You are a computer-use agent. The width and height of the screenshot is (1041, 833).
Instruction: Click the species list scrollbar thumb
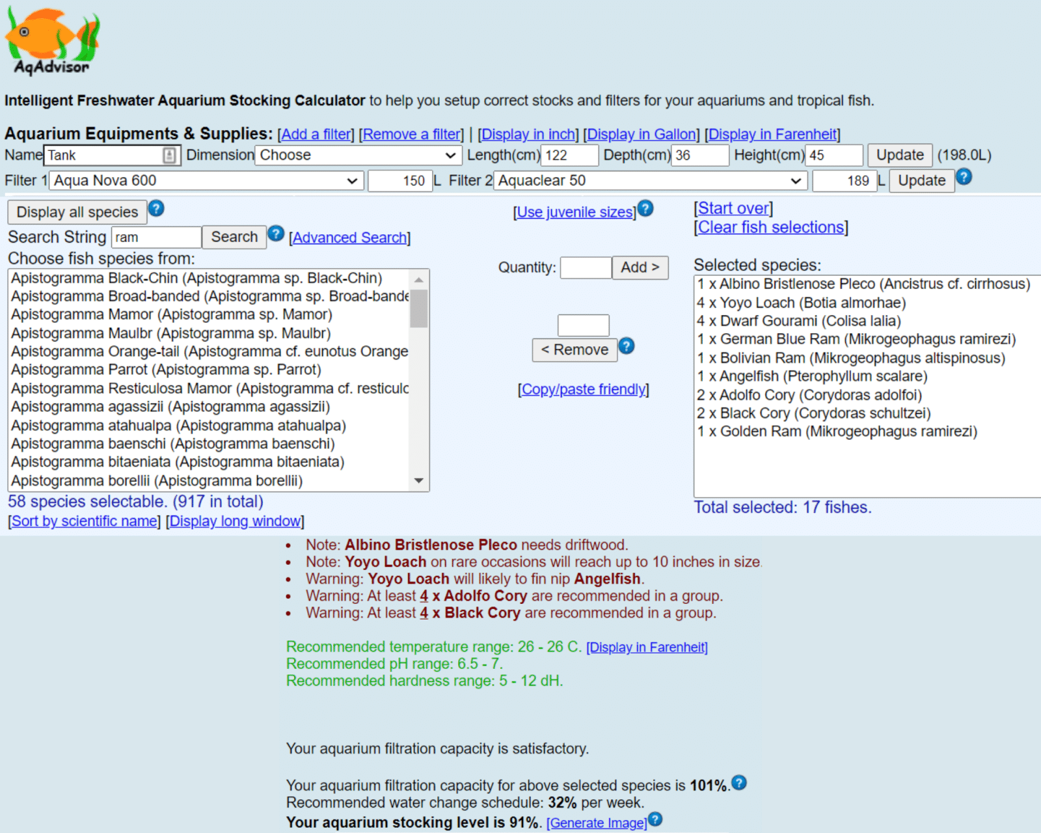click(x=419, y=308)
